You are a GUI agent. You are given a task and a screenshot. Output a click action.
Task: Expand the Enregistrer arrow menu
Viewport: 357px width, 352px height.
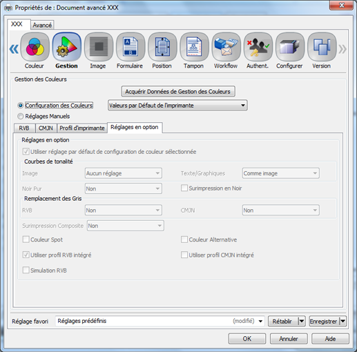(x=342, y=321)
